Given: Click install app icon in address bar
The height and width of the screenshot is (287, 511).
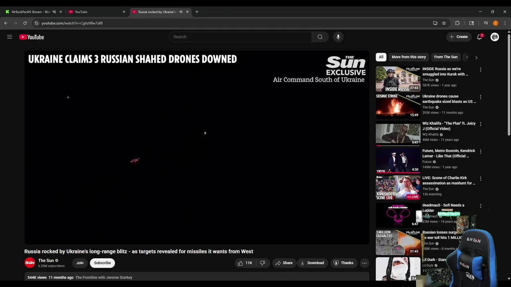Looking at the screenshot, I should 435,23.
